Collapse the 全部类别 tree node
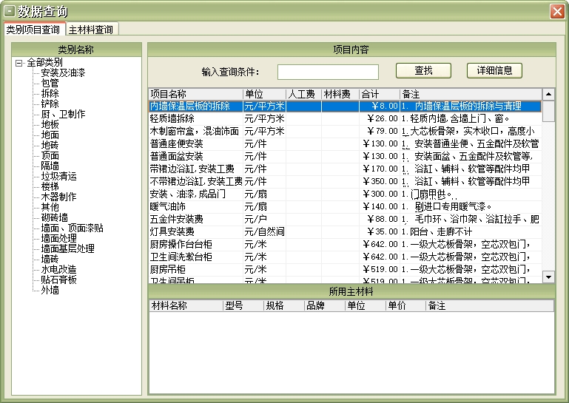 (x=18, y=63)
